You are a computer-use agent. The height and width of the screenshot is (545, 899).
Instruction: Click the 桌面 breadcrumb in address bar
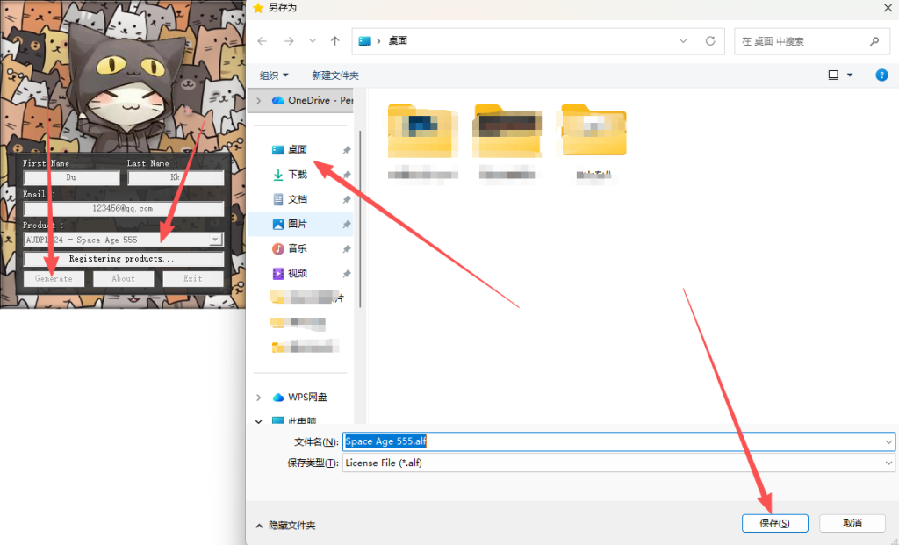coord(398,40)
